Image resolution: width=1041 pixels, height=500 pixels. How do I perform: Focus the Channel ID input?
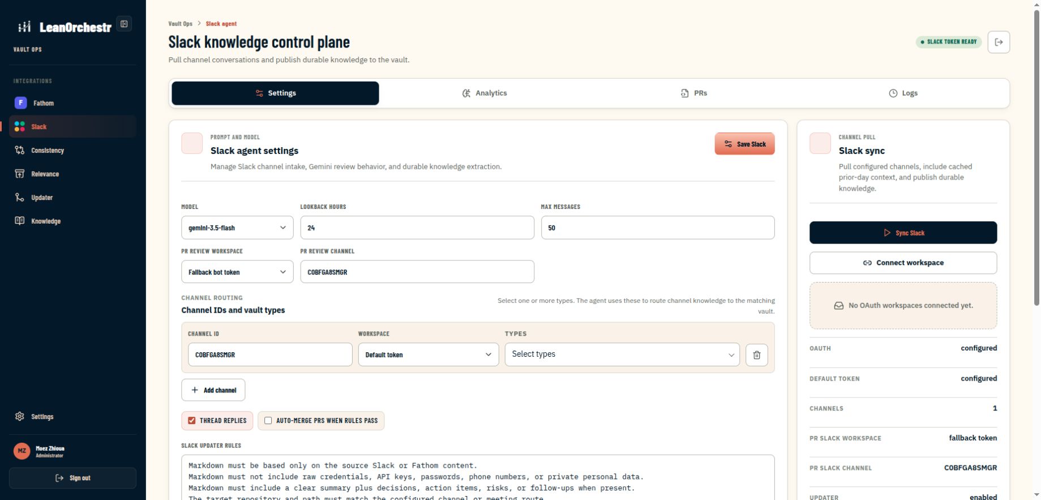tap(270, 354)
